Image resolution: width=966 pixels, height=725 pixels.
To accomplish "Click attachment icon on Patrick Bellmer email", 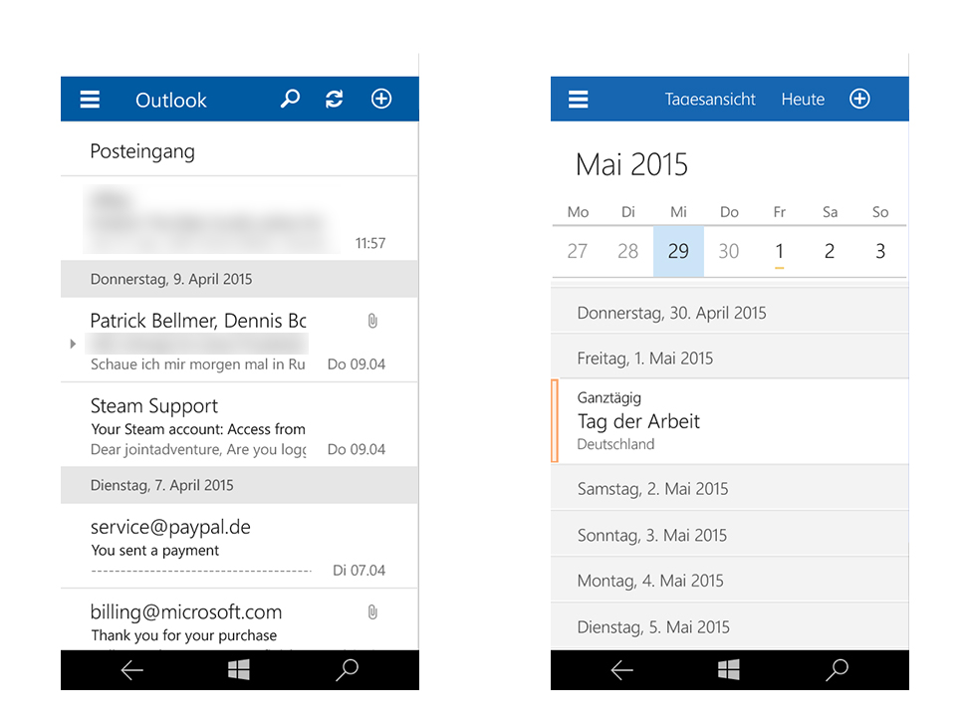I will 372,321.
